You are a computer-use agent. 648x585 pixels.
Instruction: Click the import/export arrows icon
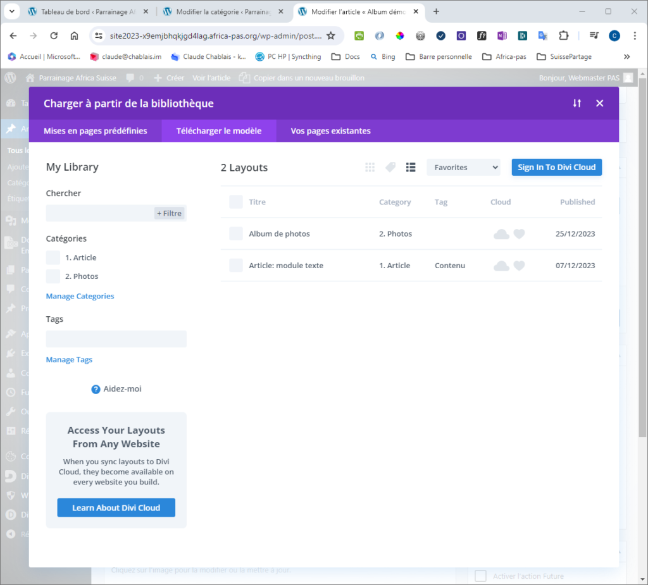pos(576,103)
